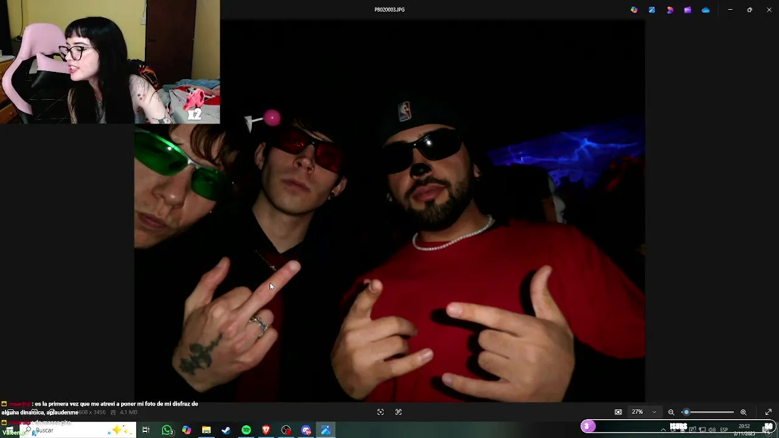This screenshot has width=779, height=438.
Task: Click the file name title P8020003.JPG
Action: 389,10
